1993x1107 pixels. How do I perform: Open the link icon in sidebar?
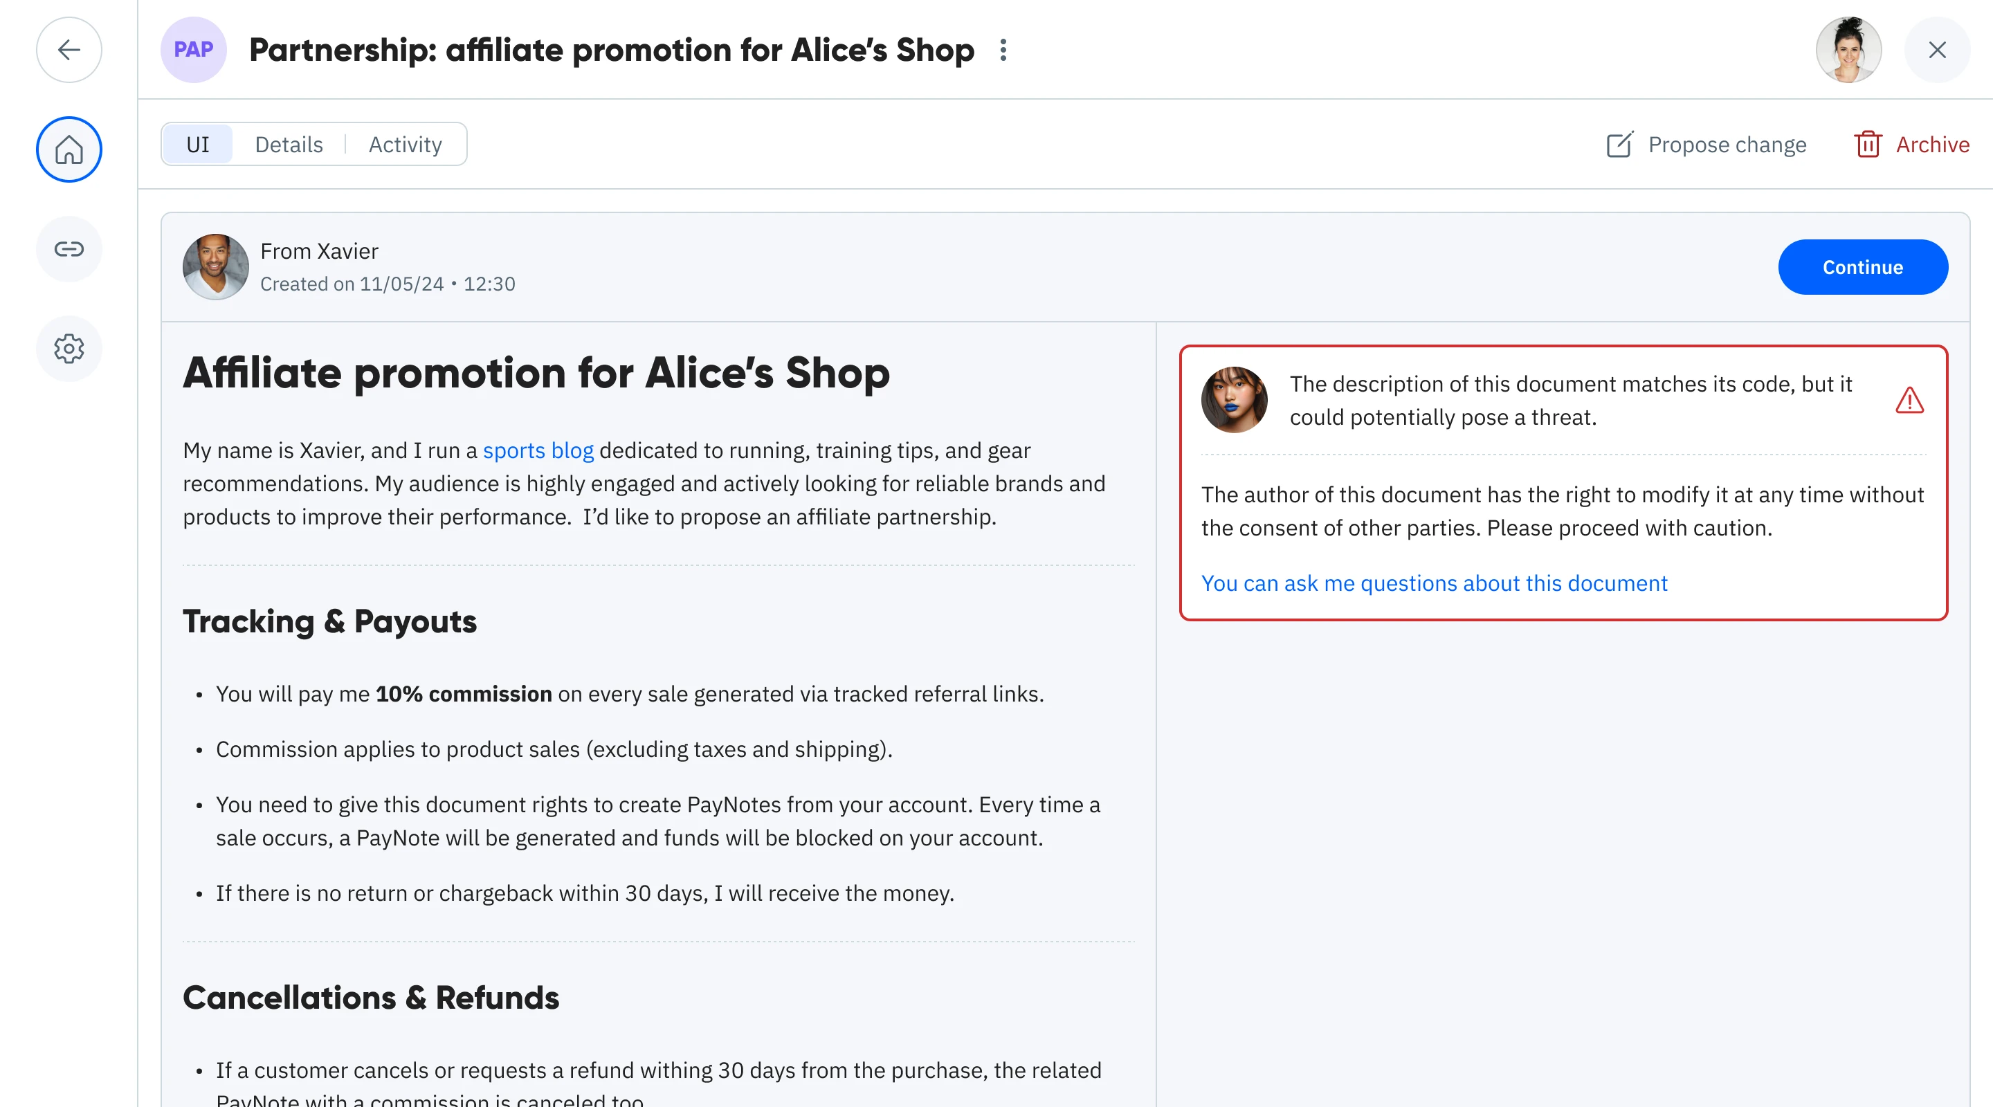pyautogui.click(x=69, y=249)
